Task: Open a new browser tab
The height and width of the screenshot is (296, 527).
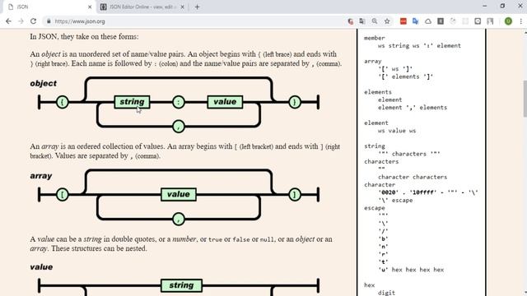Action: click(x=198, y=7)
